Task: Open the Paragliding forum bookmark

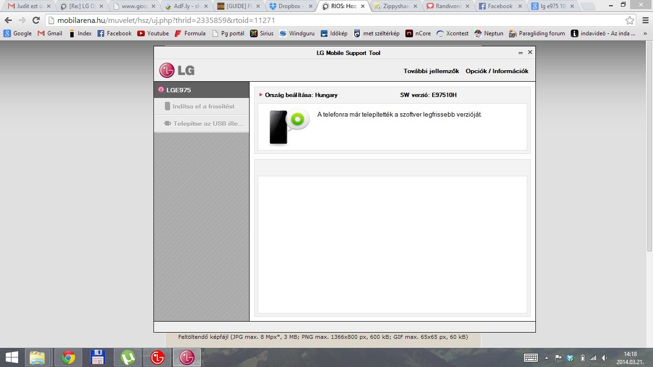Action: click(537, 33)
